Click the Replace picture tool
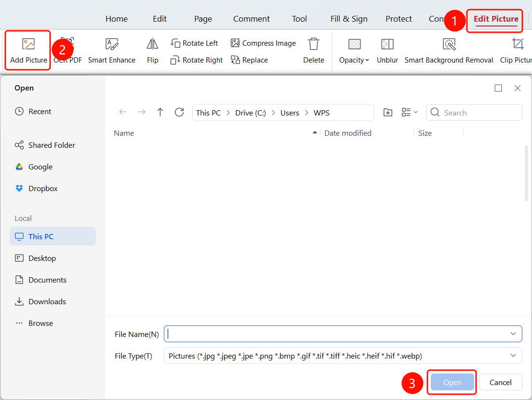Screen dimensions: 532x400 coord(250,60)
